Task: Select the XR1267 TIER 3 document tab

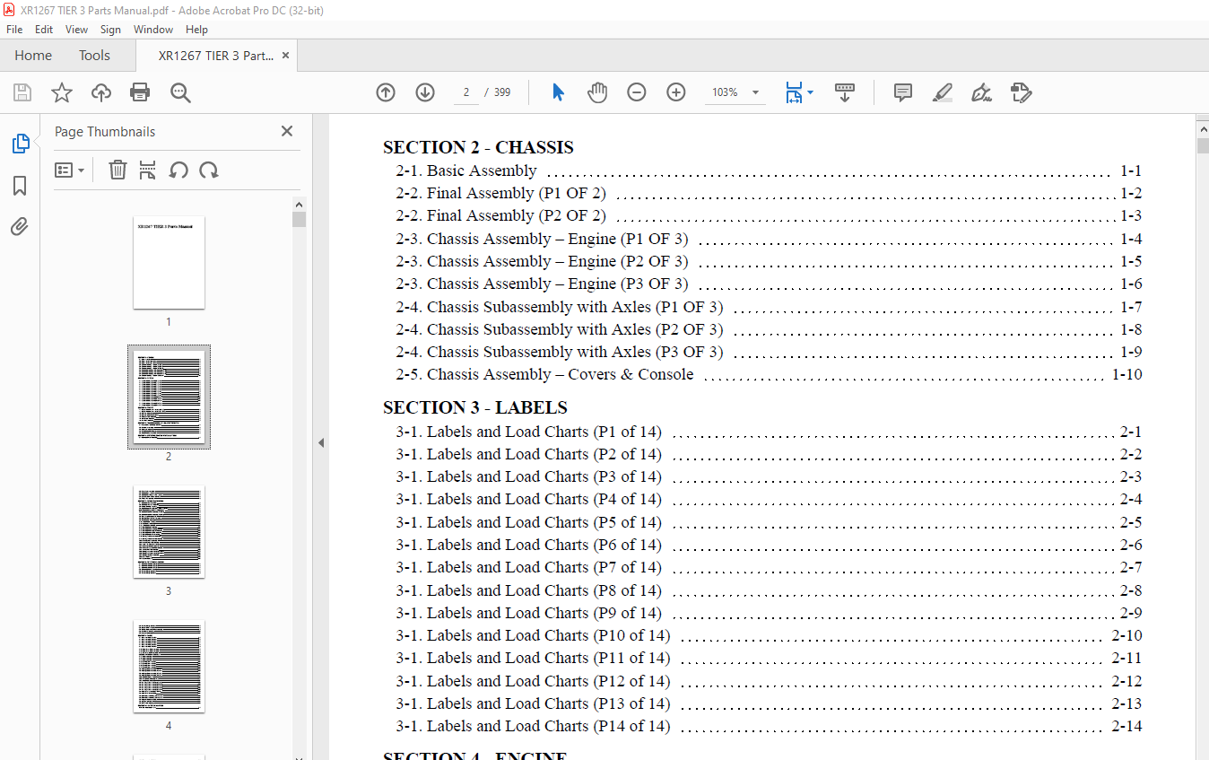Action: point(215,56)
